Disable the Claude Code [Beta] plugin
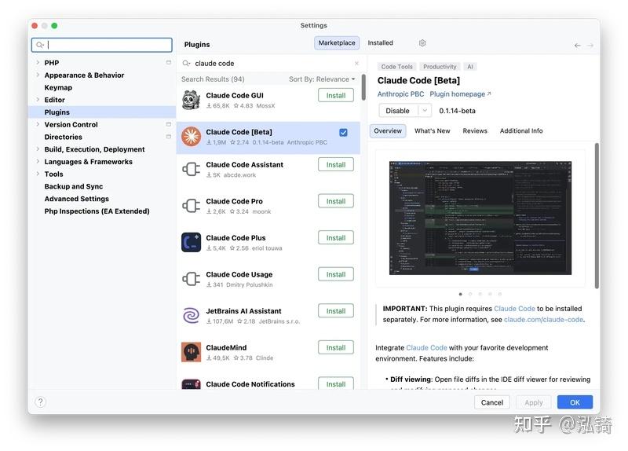 coord(398,110)
